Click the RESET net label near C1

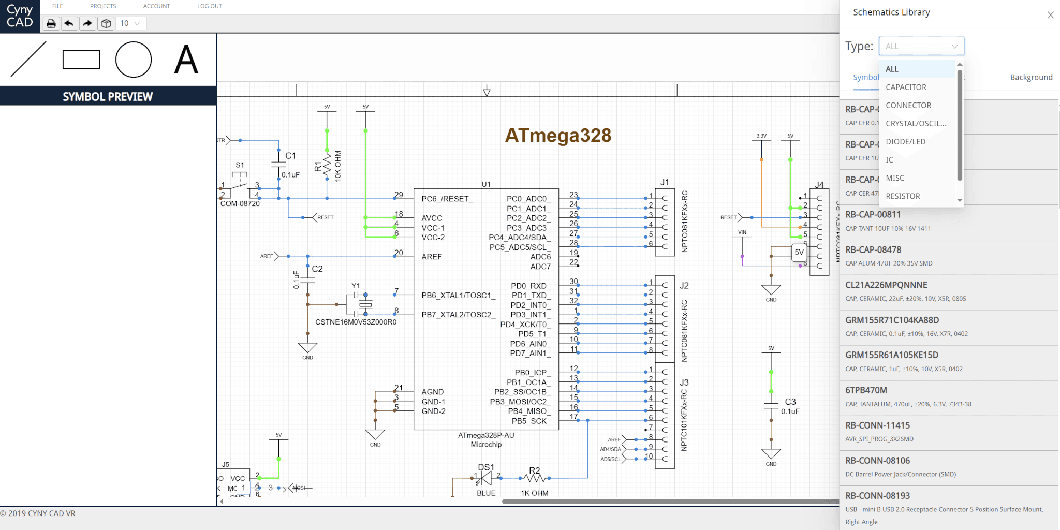coord(325,218)
